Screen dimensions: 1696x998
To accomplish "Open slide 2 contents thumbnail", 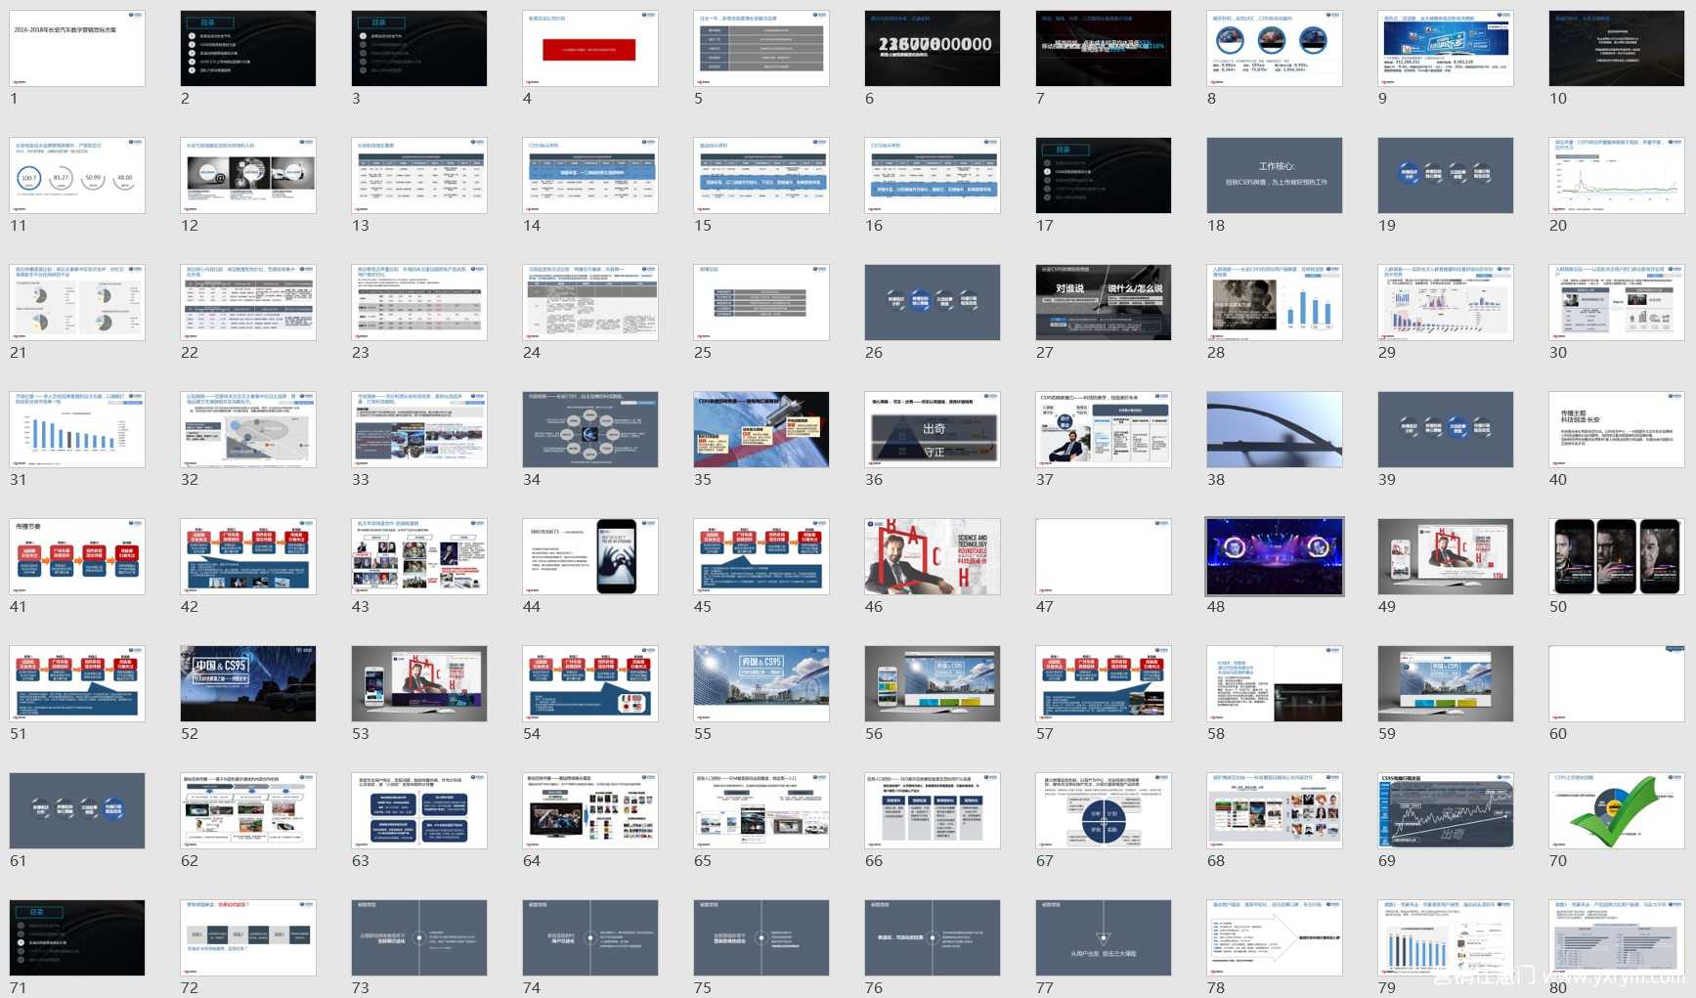I will pyautogui.click(x=248, y=48).
